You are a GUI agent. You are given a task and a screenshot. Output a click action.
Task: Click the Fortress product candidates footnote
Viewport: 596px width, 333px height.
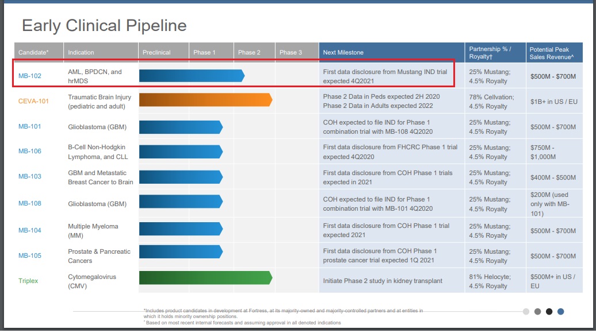pyautogui.click(x=283, y=313)
